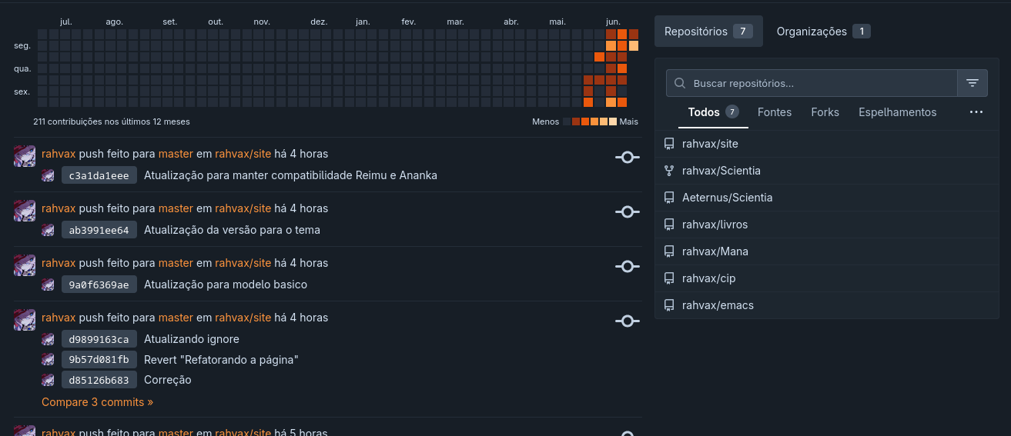Click the fork icon beside rahvax/Scientia
Viewport: 1011px width, 436px height.
point(669,171)
